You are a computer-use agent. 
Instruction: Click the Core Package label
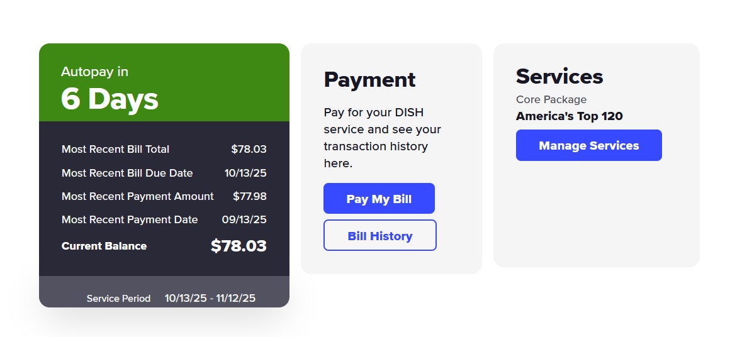click(551, 99)
